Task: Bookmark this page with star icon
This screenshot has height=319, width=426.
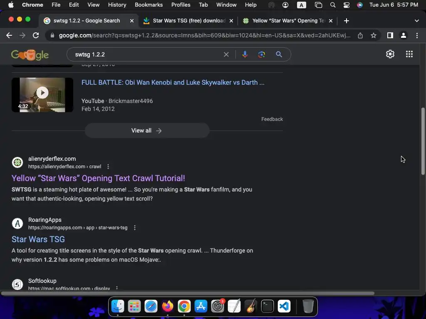Action: click(374, 35)
